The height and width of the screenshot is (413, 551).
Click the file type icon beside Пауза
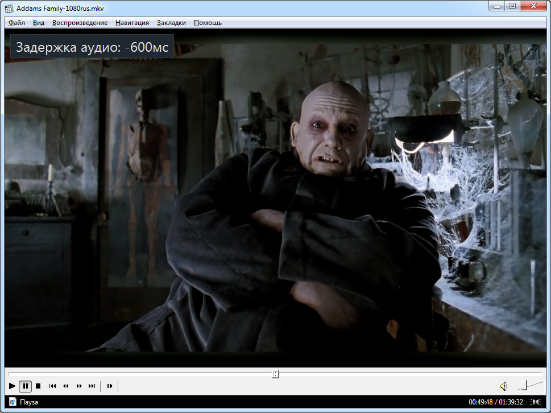click(13, 402)
